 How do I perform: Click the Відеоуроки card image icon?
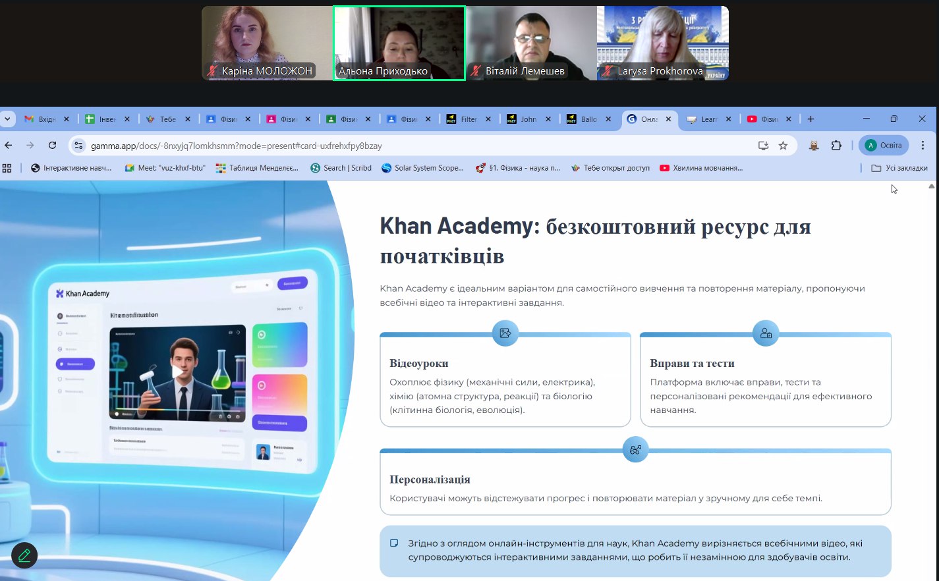point(505,333)
